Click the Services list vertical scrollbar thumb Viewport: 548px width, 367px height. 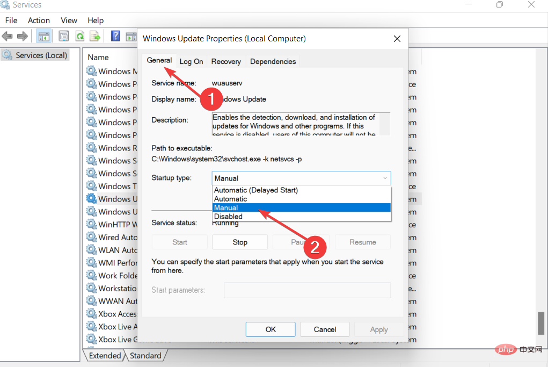tap(541, 323)
